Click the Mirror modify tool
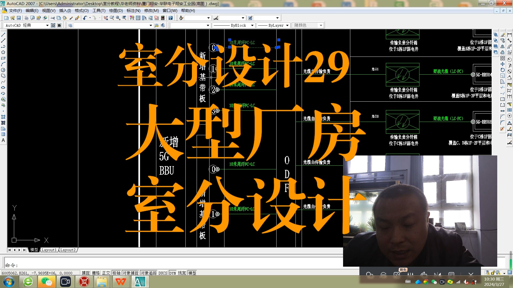 click(x=503, y=46)
